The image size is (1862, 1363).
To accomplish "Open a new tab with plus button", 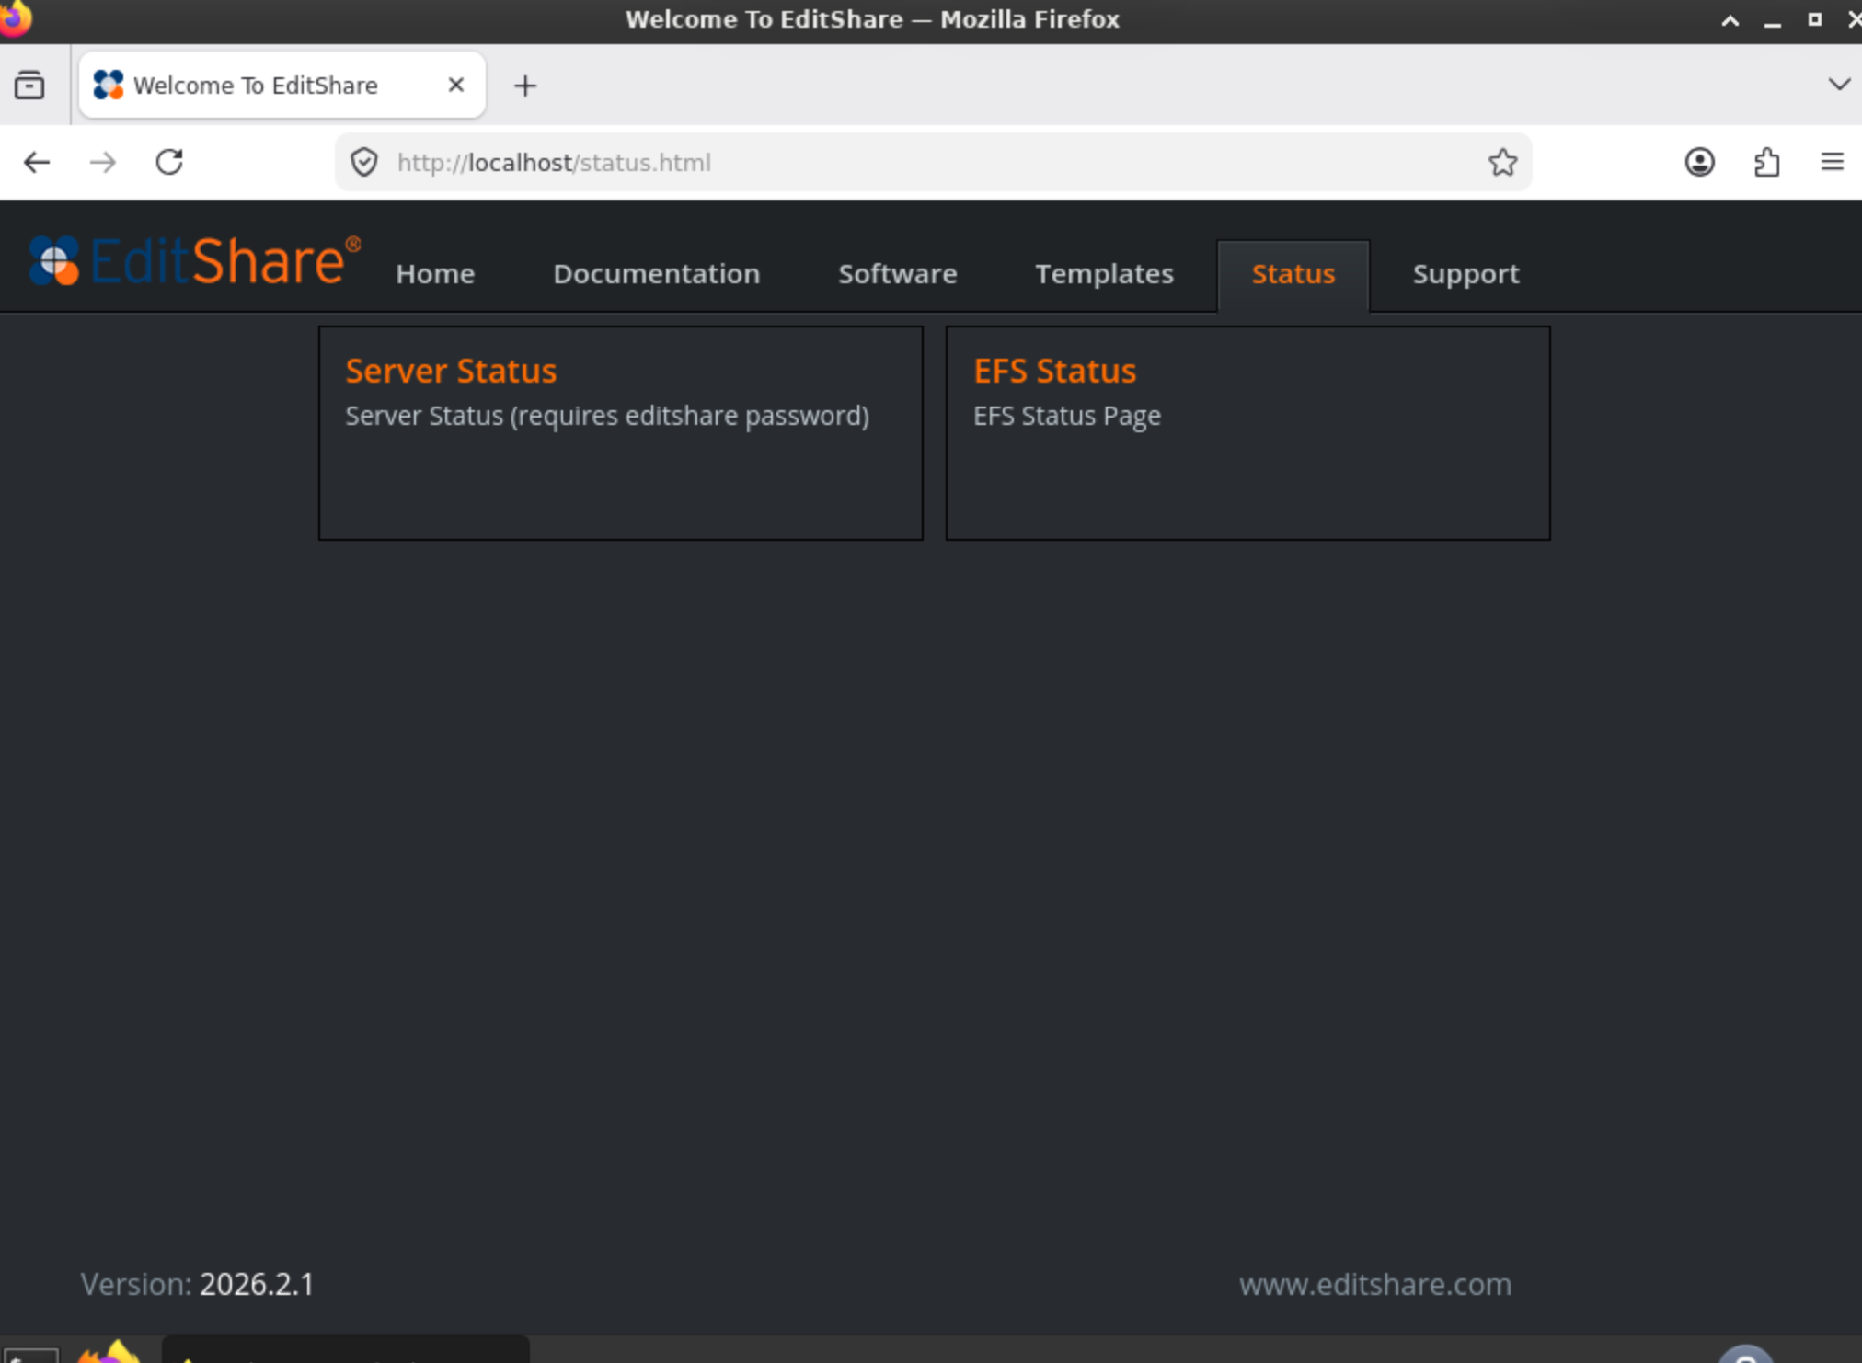I will [x=525, y=86].
